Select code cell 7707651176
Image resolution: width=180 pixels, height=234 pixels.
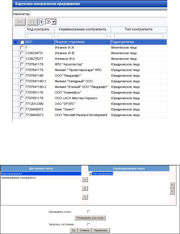(x=40, y=93)
